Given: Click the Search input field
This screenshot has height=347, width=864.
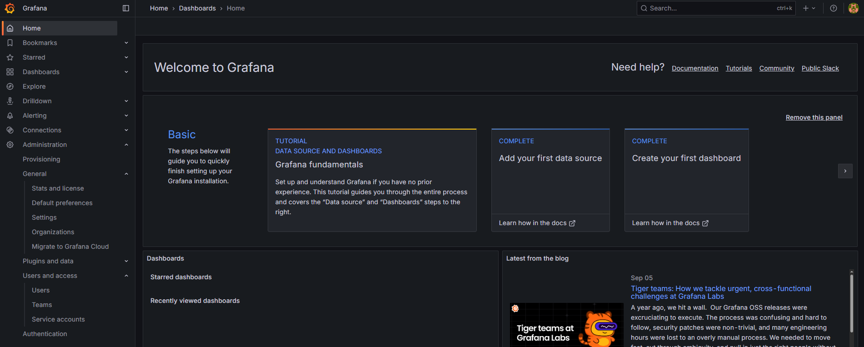Looking at the screenshot, I should pos(716,8).
